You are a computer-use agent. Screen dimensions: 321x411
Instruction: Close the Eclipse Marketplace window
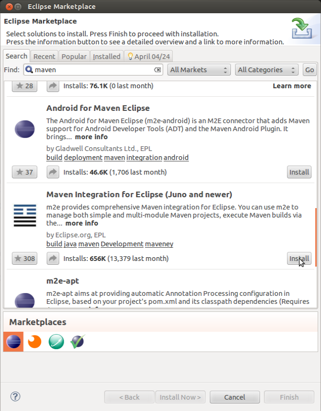click(9, 7)
